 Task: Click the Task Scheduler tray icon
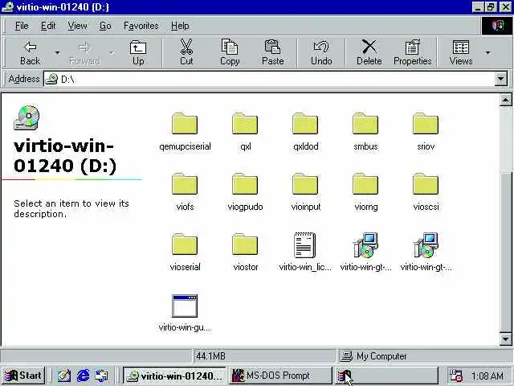click(456, 376)
